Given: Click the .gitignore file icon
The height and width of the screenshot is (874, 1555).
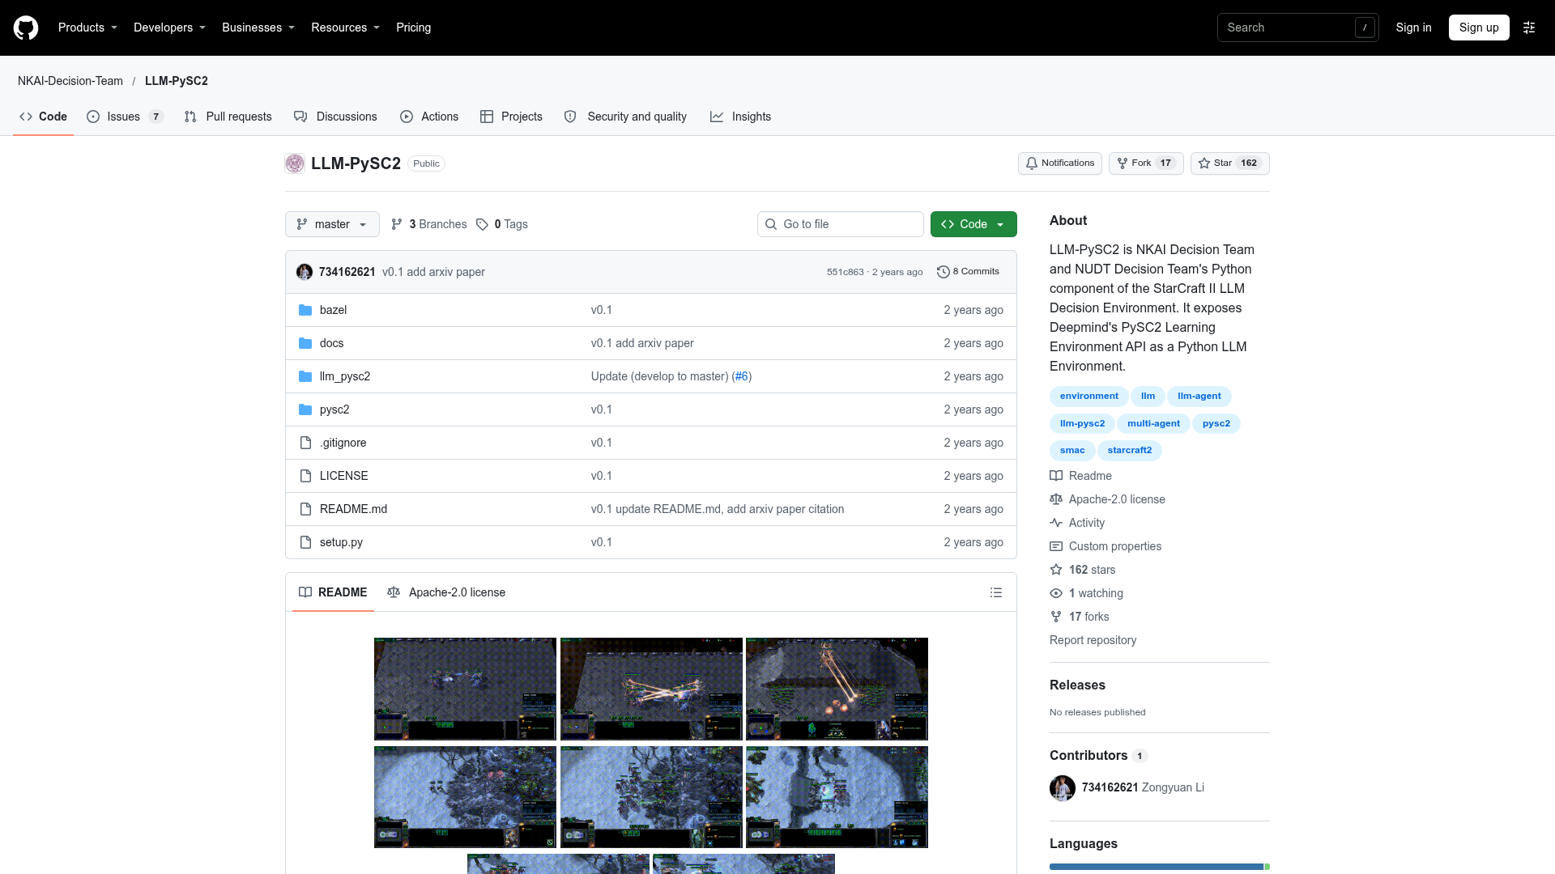Looking at the screenshot, I should [x=305, y=443].
